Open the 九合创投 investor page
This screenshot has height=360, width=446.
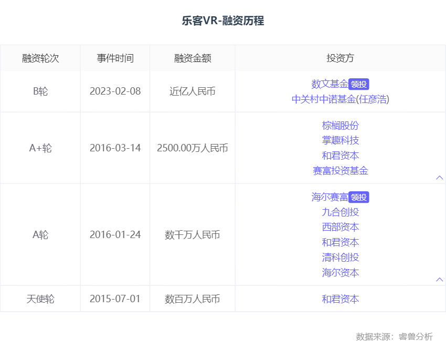coord(341,212)
